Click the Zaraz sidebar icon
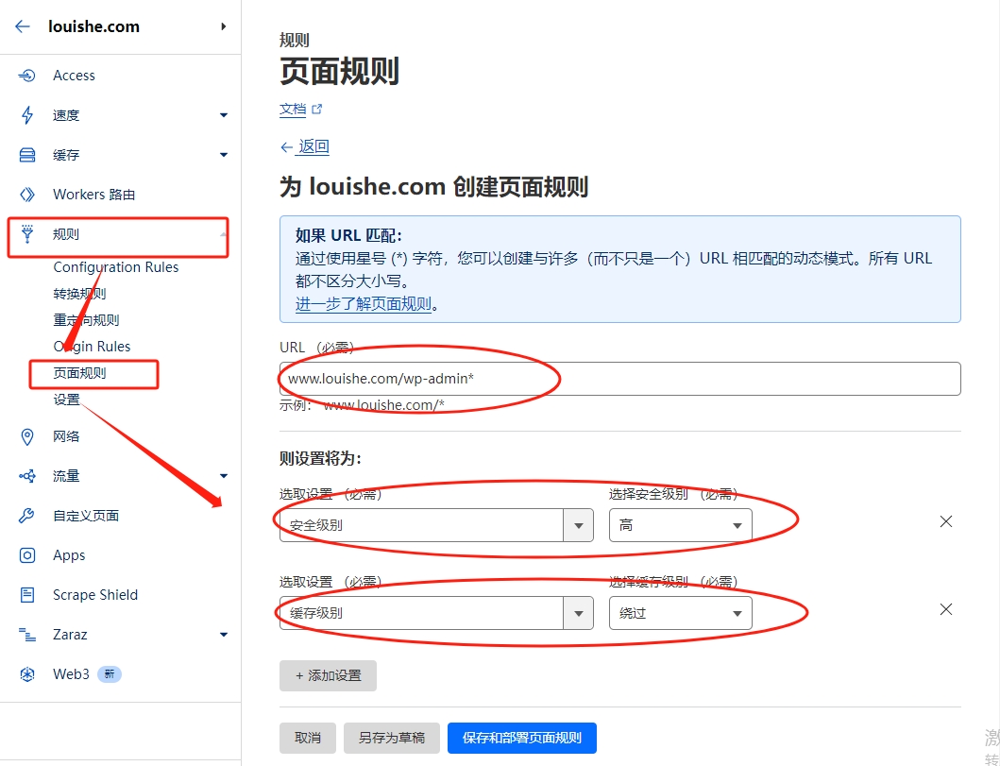The height and width of the screenshot is (766, 1000). coord(26,635)
